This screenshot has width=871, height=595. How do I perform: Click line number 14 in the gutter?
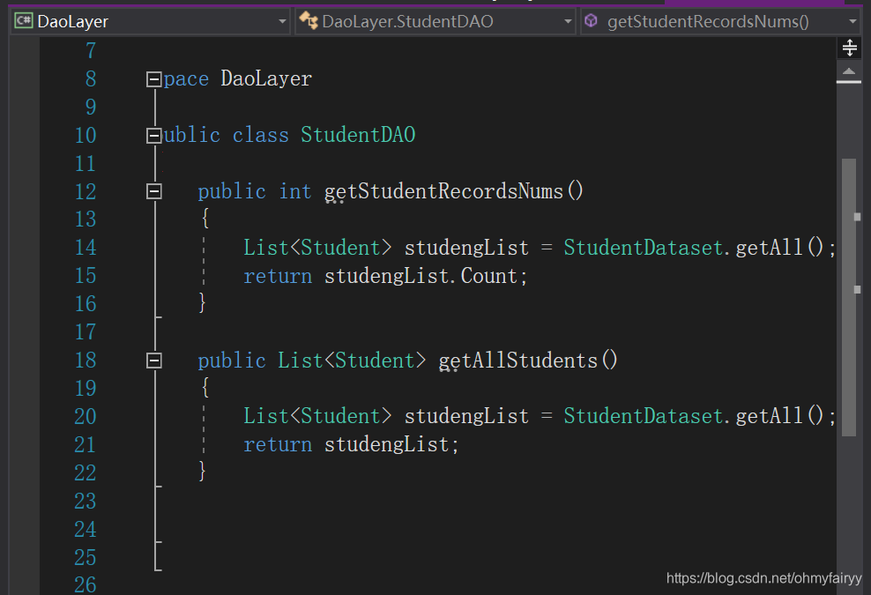86,248
